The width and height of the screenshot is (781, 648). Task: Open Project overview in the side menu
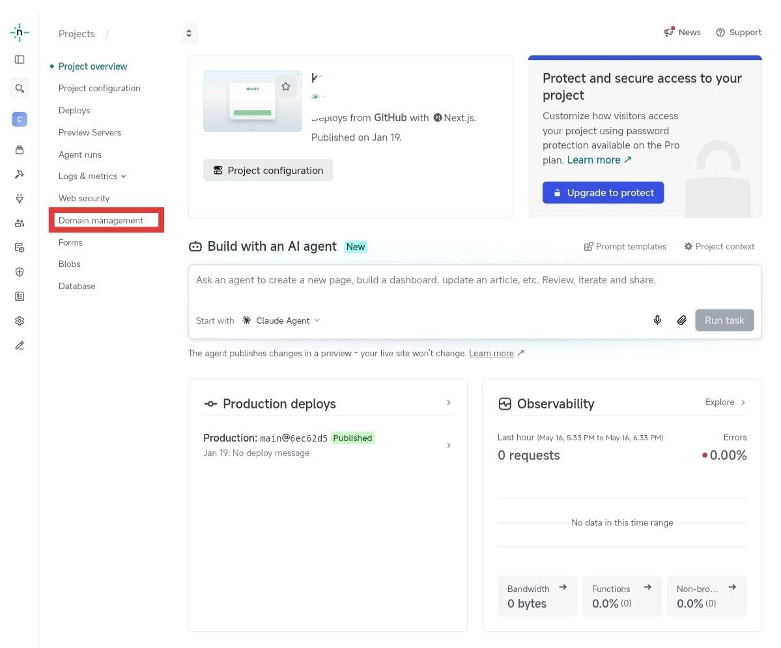click(x=92, y=66)
